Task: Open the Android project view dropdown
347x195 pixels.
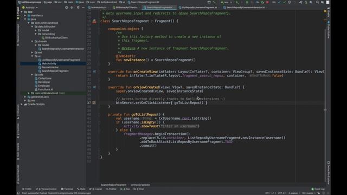Action: (x=30, y=8)
